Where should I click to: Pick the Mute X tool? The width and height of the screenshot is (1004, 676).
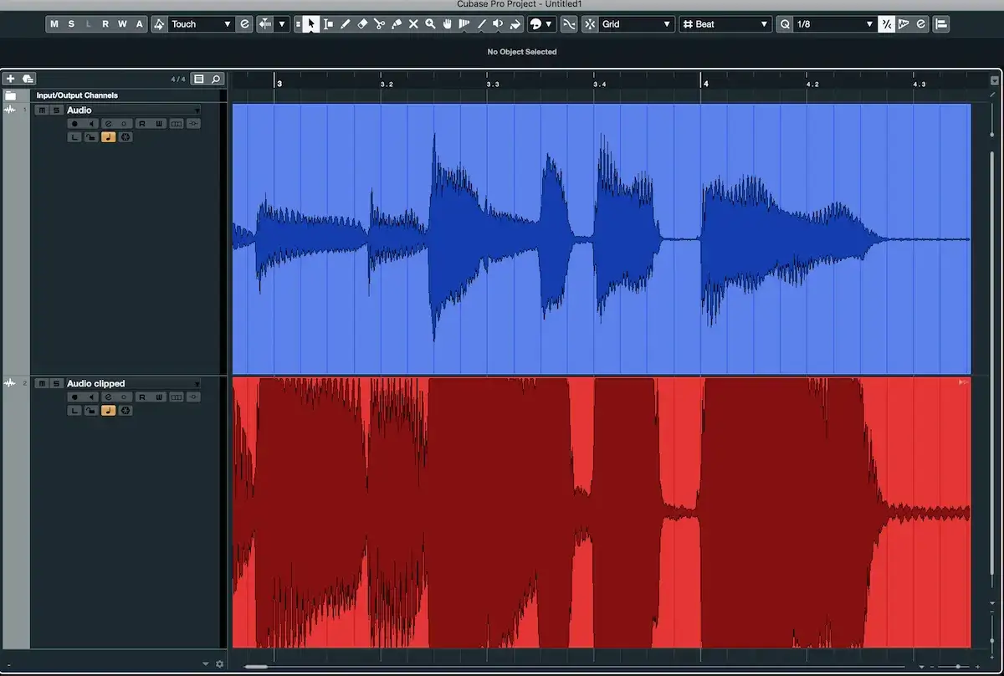[x=413, y=24]
